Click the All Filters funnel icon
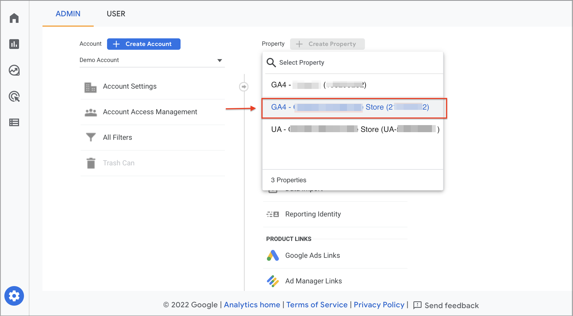573x316 pixels. (91, 137)
